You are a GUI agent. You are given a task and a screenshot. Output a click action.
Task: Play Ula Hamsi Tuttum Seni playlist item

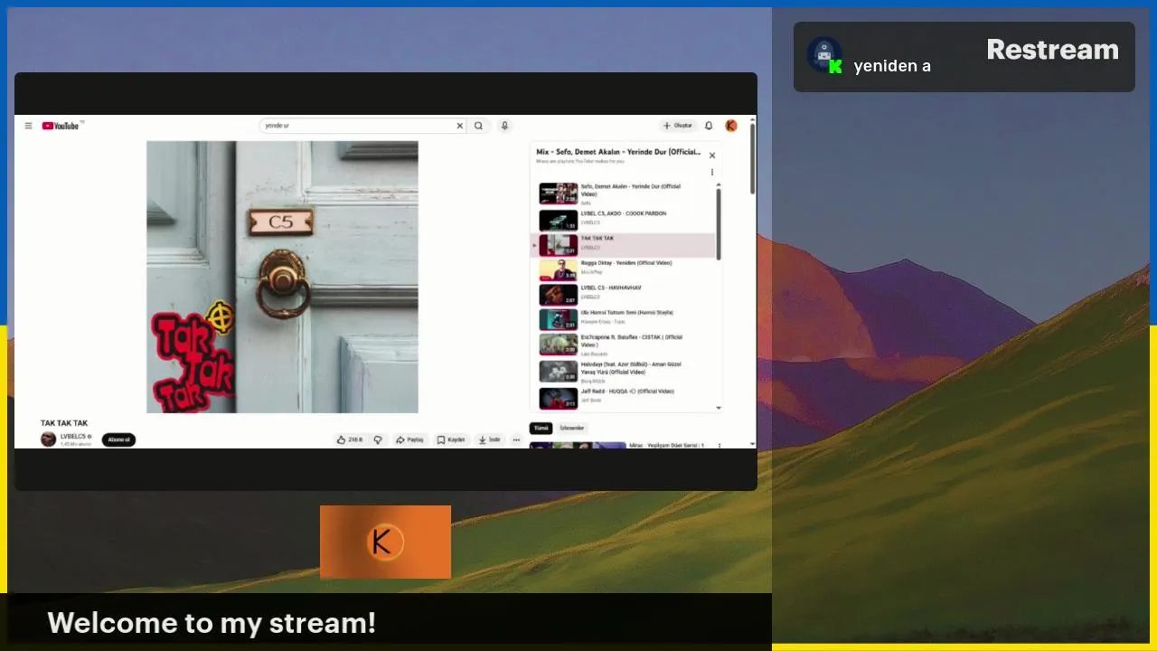[622, 319]
